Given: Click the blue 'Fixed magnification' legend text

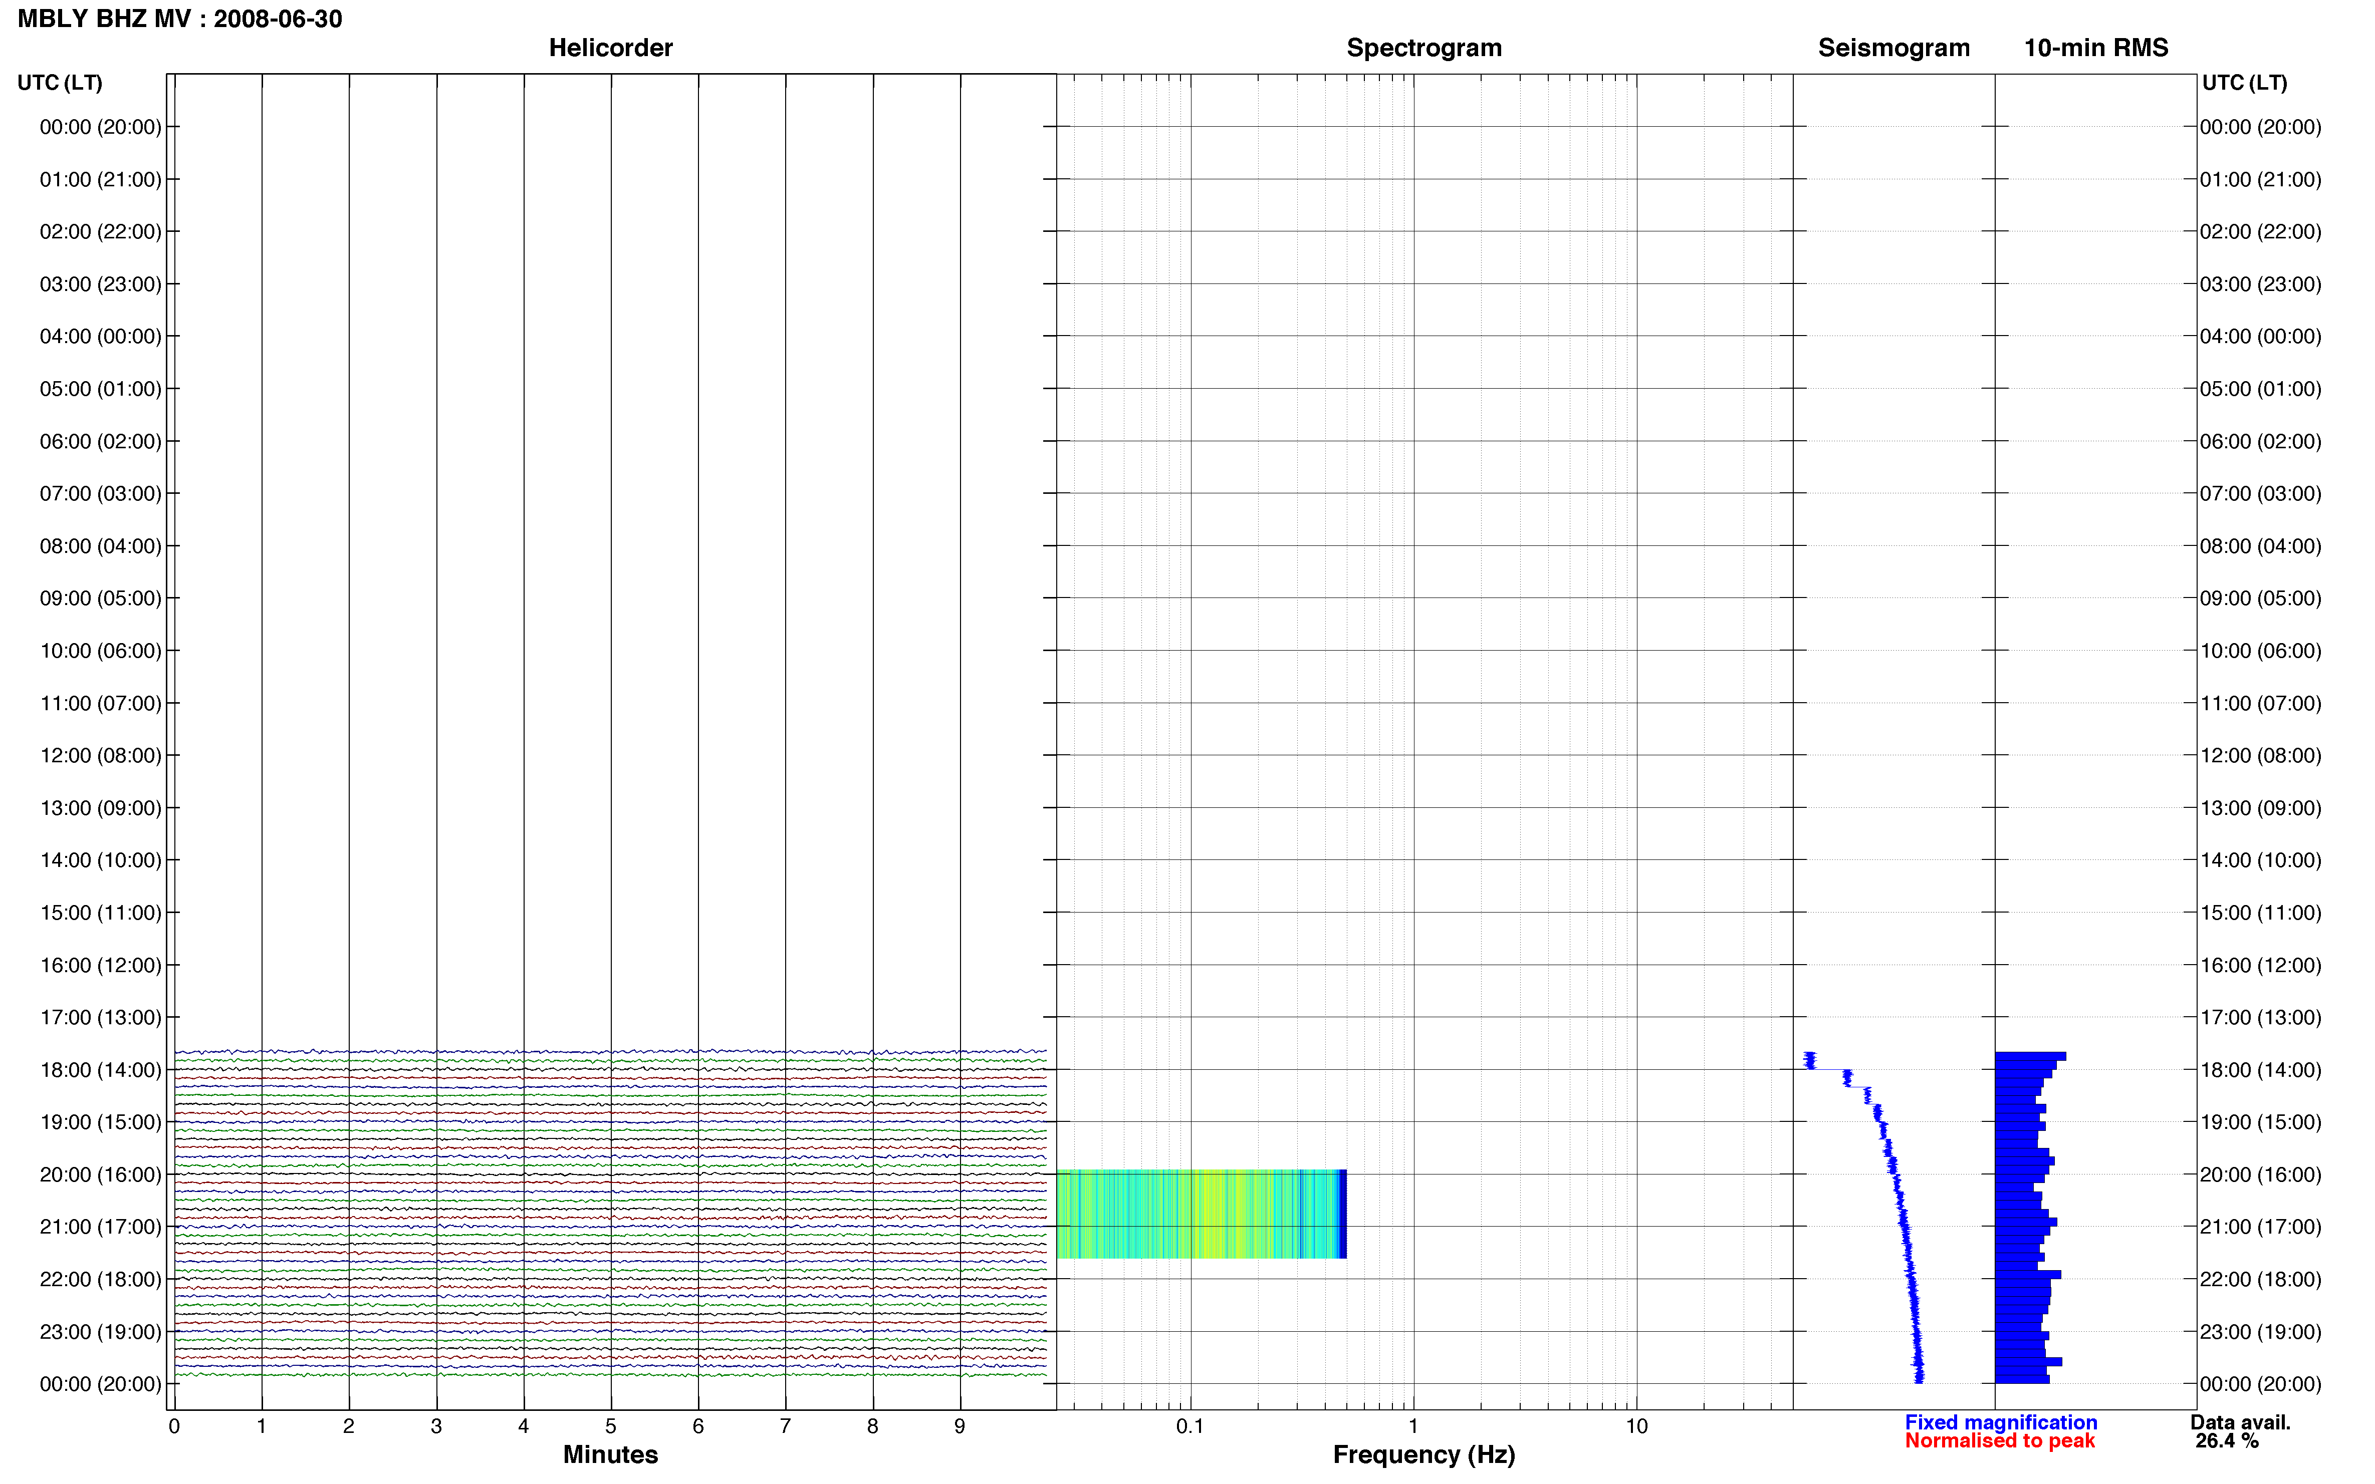Looking at the screenshot, I should click(2001, 1423).
